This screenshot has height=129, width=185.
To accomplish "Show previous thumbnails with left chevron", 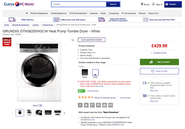I will click(x=12, y=113).
